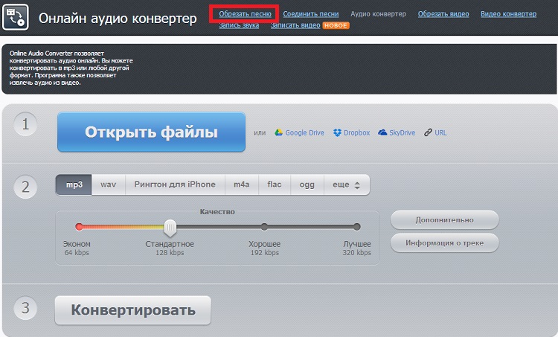Select the m4a format tab
The height and width of the screenshot is (337, 558).
click(242, 184)
